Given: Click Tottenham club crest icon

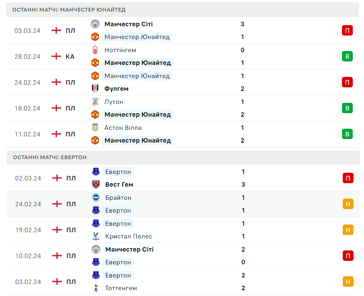Looking at the screenshot, I should tap(96, 288).
